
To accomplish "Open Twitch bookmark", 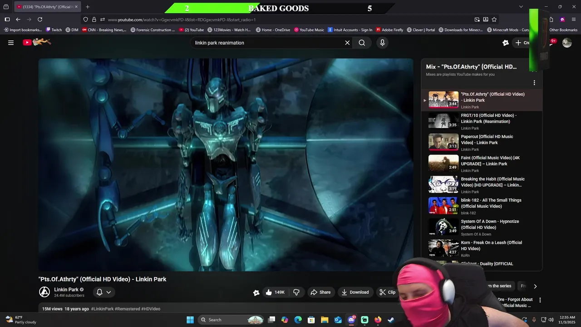I will [54, 30].
